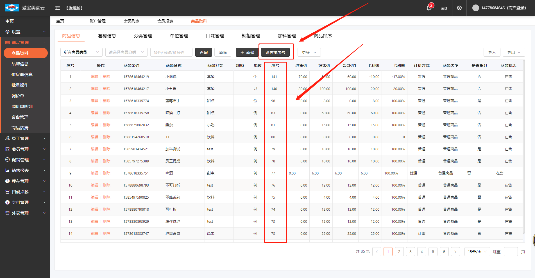Click the 支付管理 coin icon in sidebar
The image size is (535, 278).
pos(8,203)
